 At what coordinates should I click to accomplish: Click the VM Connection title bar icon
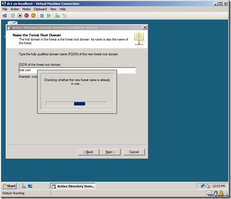pyautogui.click(x=4, y=4)
